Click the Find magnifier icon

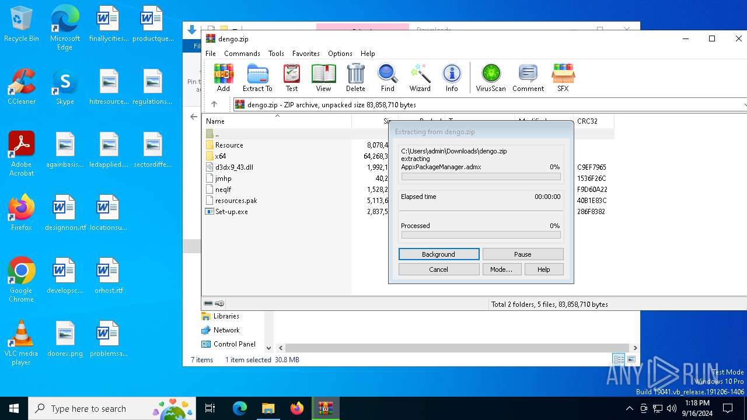click(x=388, y=78)
